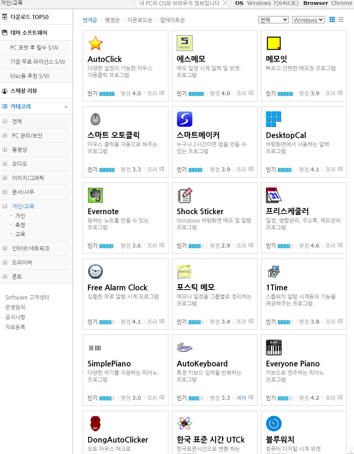Click the AutoKeyboard popularity bar
Screen dimensions: 354x454
pyautogui.click(x=196, y=398)
